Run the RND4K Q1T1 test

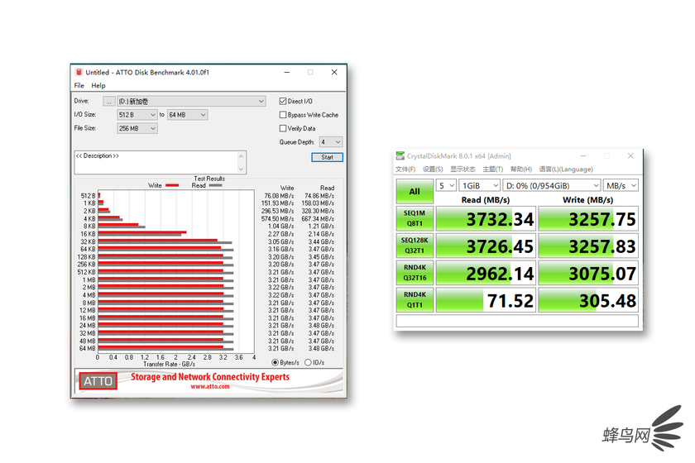(415, 300)
